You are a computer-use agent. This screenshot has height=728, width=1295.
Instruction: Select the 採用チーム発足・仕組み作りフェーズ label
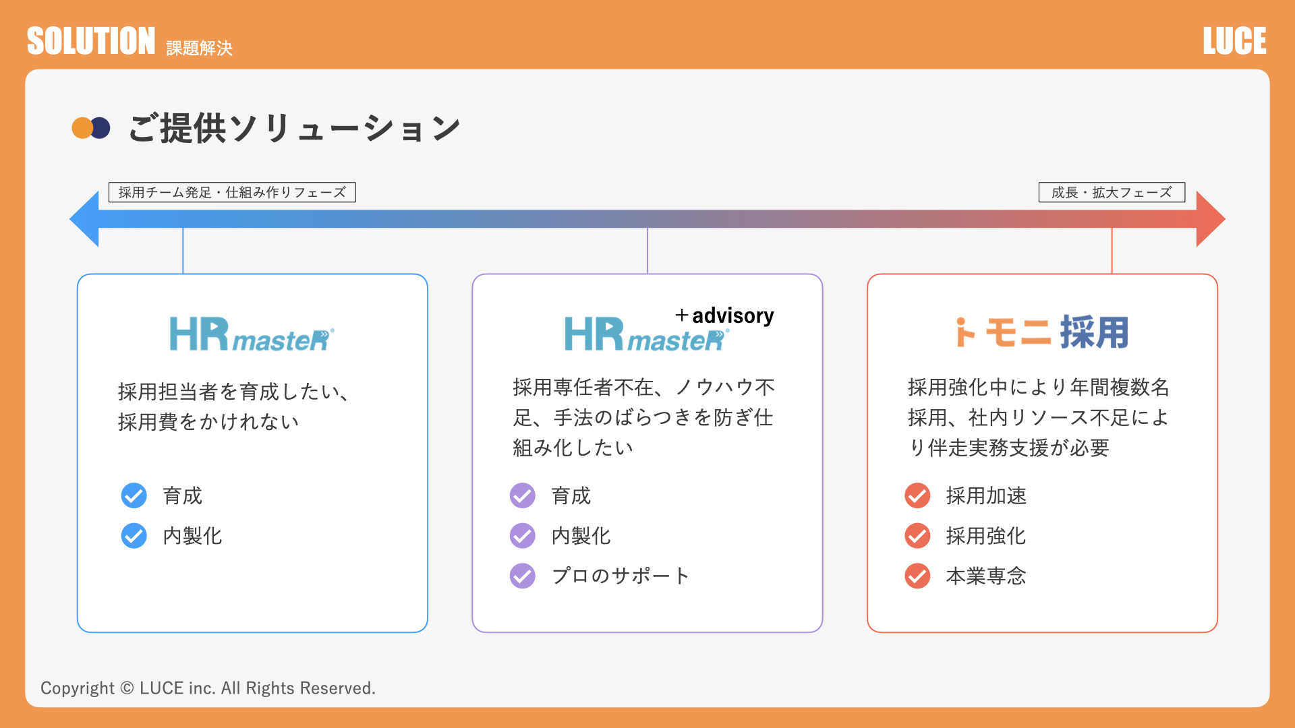[232, 193]
